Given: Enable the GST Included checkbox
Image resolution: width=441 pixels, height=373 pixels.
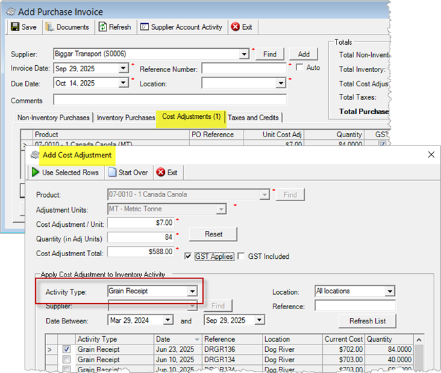Looking at the screenshot, I should click(241, 256).
